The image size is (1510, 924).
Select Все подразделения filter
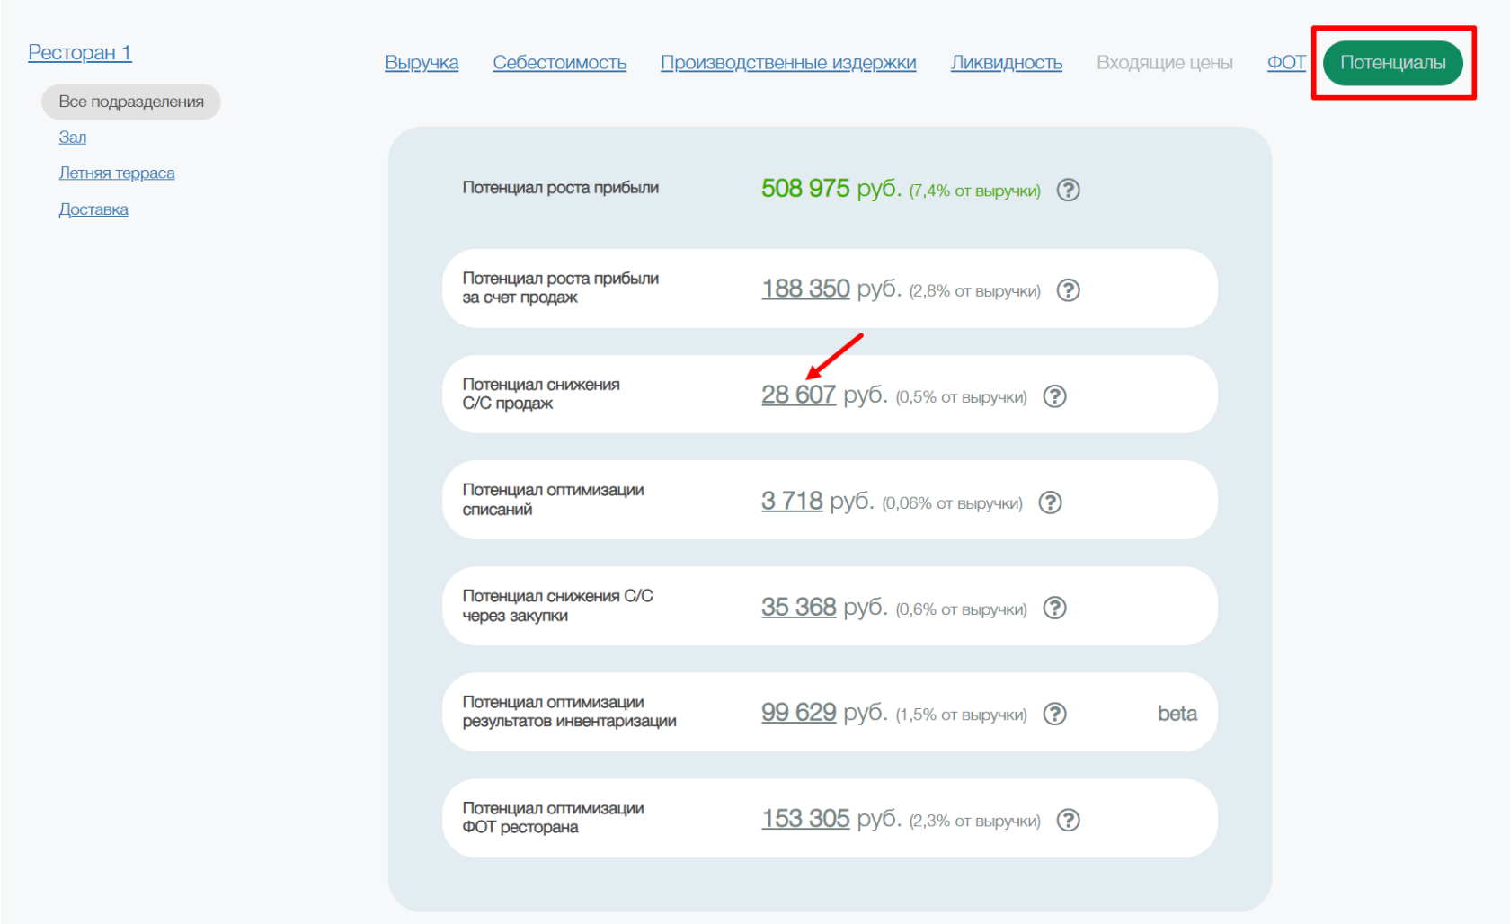[131, 102]
